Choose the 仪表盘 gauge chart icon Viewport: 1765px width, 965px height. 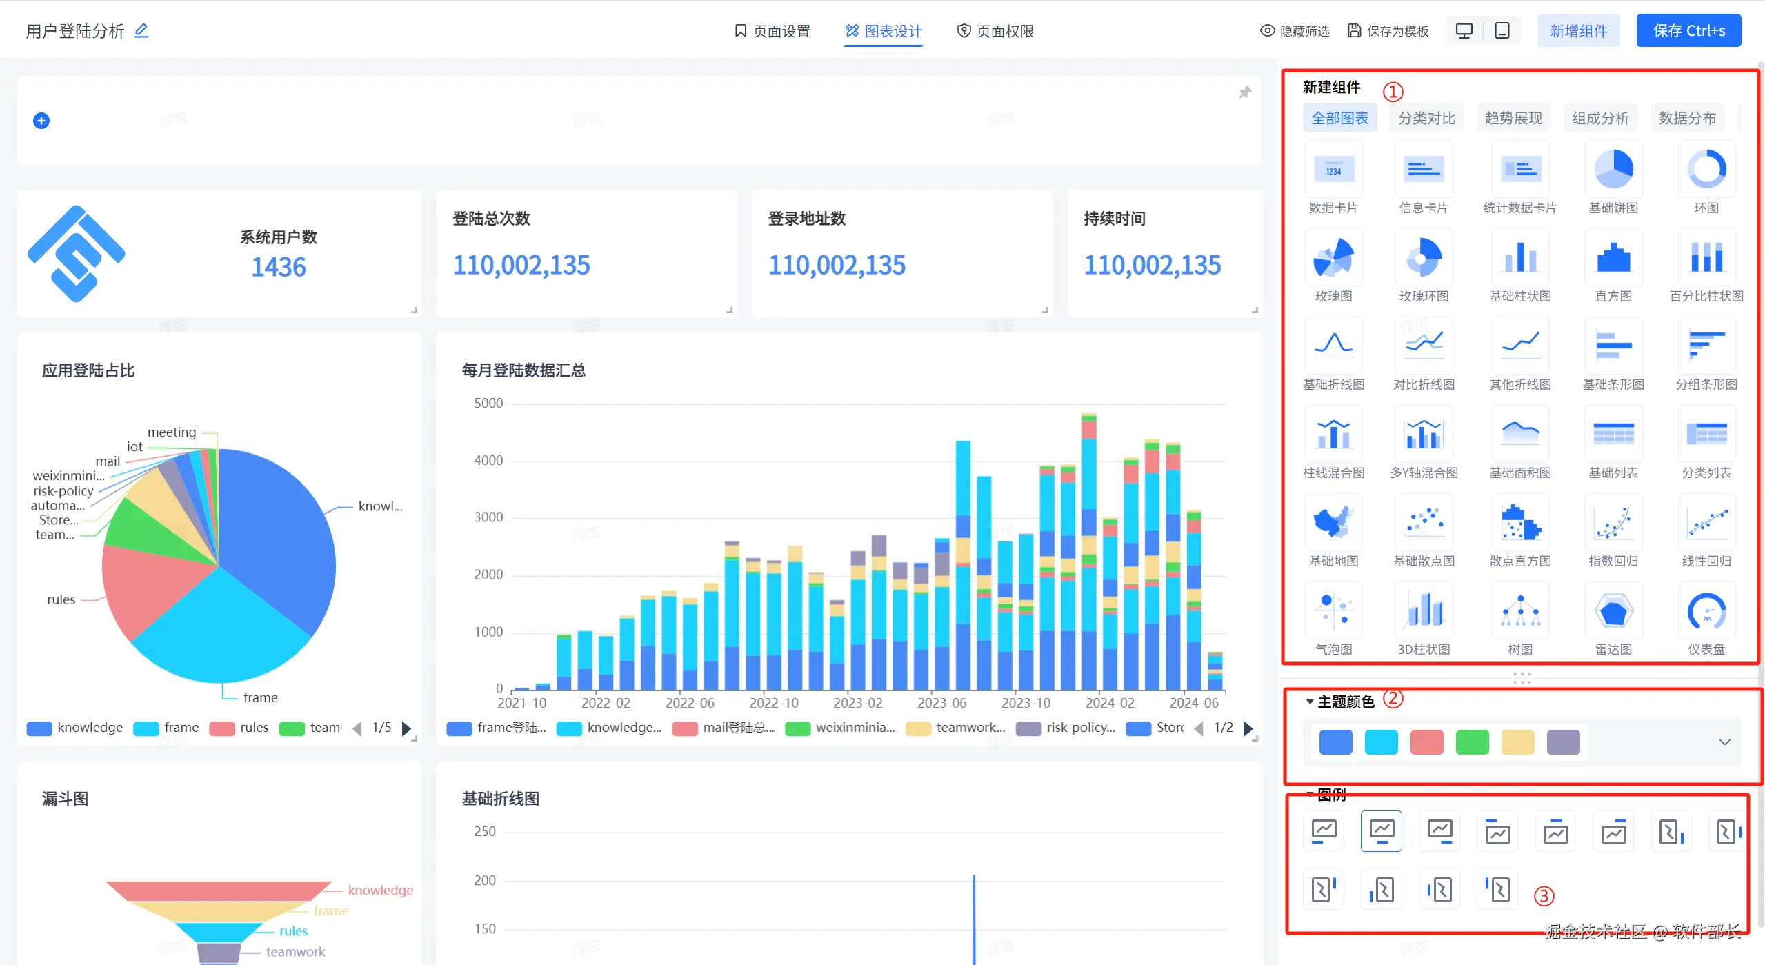point(1706,612)
